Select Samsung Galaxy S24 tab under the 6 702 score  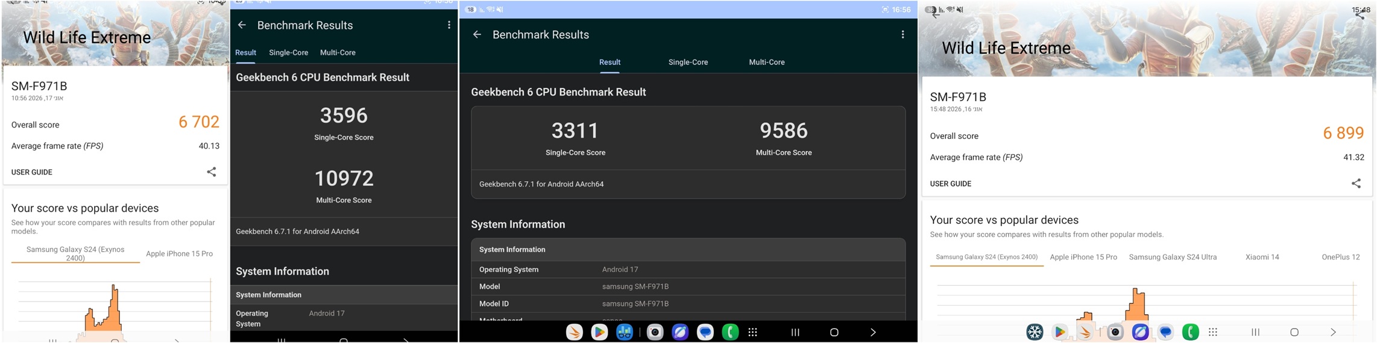pyautogui.click(x=75, y=253)
